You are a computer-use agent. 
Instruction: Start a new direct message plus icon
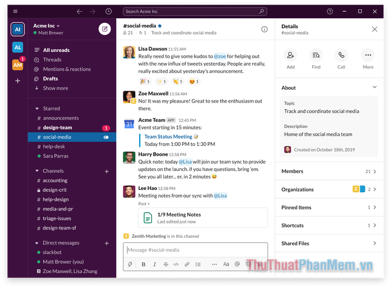(107, 243)
